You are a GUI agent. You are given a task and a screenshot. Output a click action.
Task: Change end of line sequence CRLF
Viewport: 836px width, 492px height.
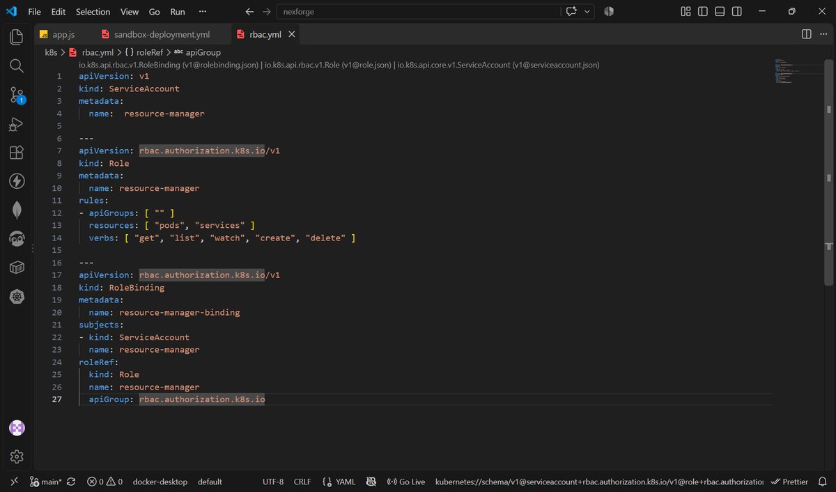point(302,482)
